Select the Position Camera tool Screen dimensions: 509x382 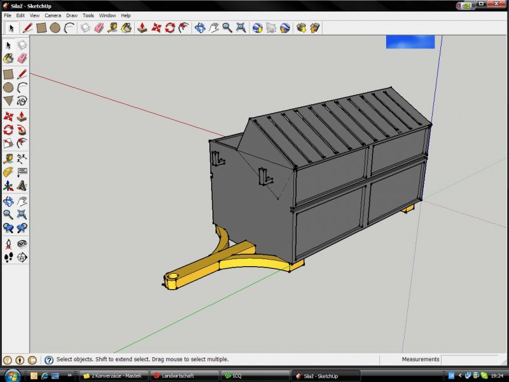click(8, 244)
